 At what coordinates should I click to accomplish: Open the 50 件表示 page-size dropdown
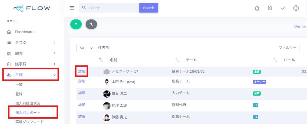[x=87, y=48]
